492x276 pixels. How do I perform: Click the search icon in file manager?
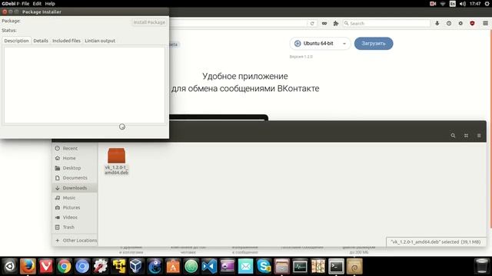pos(453,136)
